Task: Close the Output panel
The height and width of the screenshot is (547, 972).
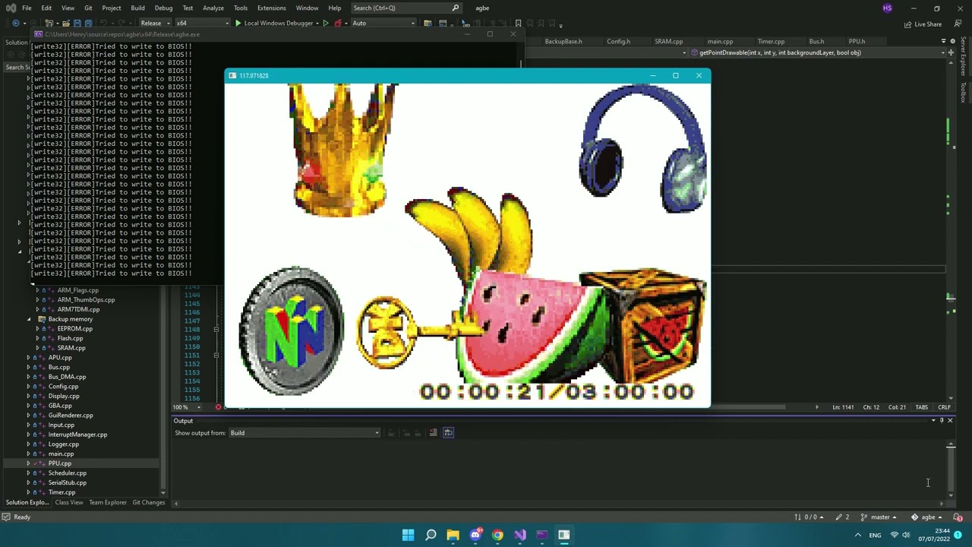Action: (950, 420)
